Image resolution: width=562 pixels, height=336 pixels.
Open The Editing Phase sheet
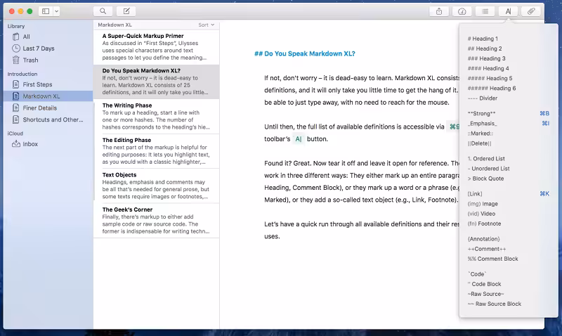click(x=156, y=151)
